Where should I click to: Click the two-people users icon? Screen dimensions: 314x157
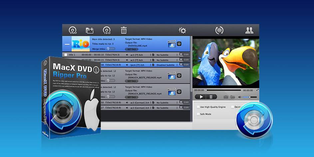[249, 31]
